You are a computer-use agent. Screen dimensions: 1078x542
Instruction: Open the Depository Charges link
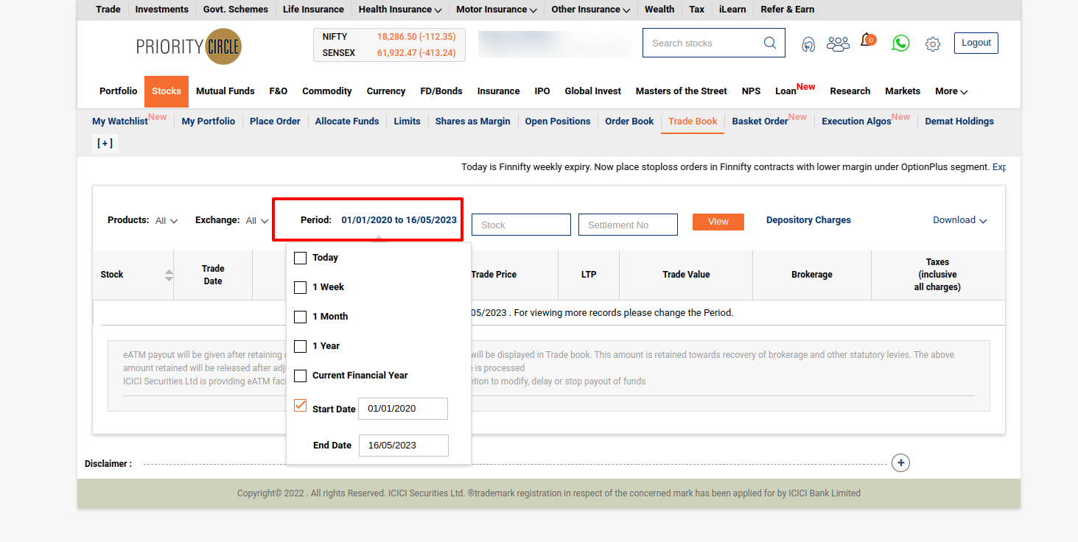pyautogui.click(x=808, y=220)
